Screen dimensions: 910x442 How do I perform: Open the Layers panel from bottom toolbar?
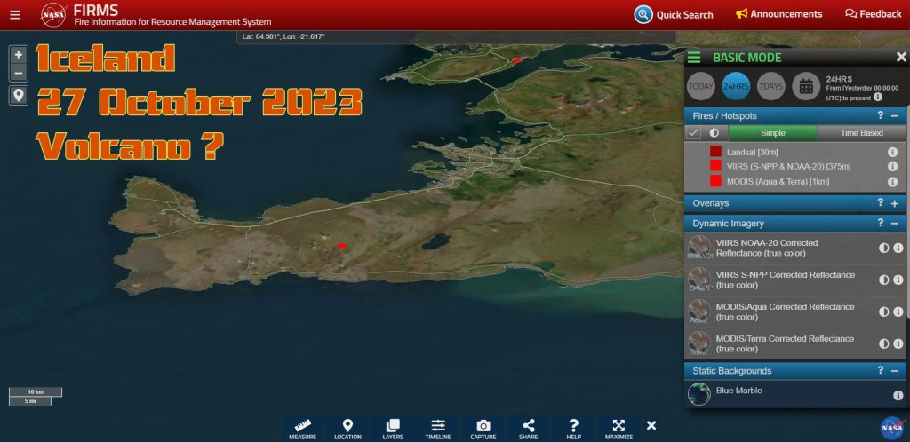coord(393,429)
